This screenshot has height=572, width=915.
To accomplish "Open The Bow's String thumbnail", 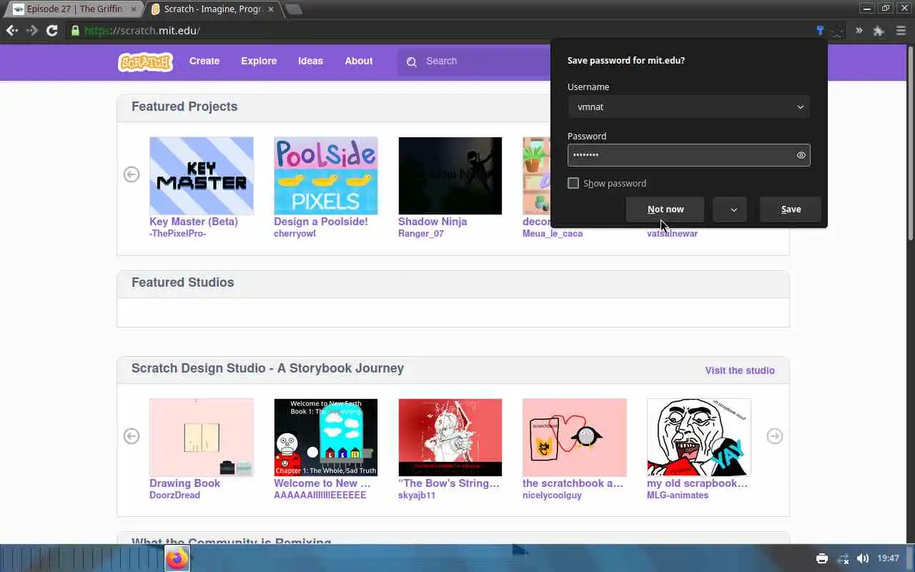I will point(450,438).
